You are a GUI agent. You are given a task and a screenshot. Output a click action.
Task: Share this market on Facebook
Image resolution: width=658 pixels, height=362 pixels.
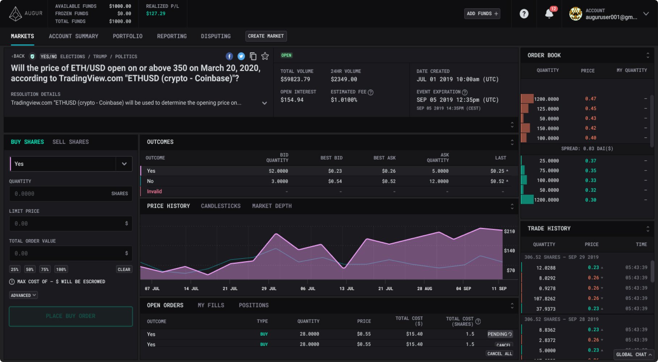229,56
